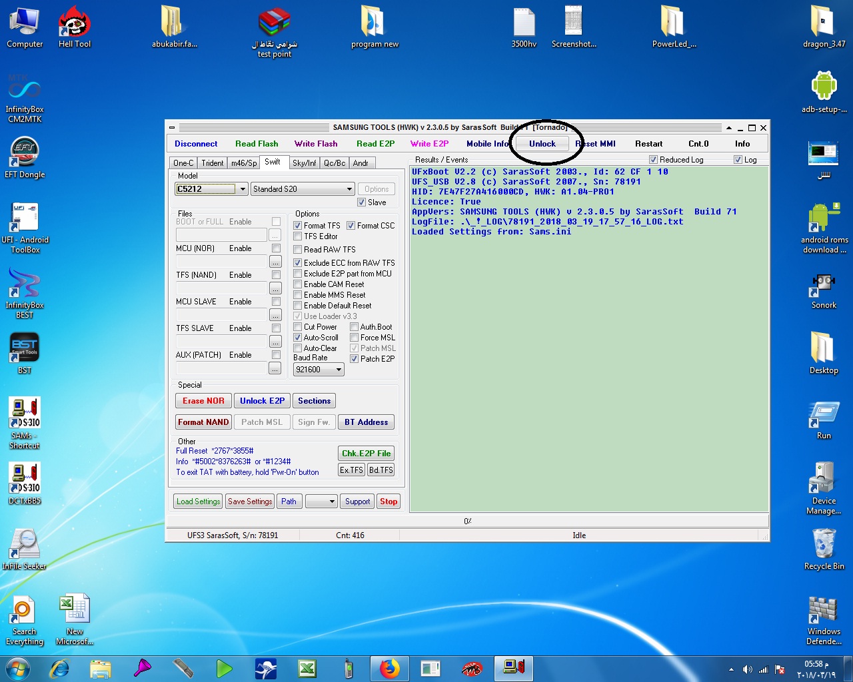This screenshot has height=682, width=853.
Task: Select the Search Everything desktop icon
Action: click(25, 620)
